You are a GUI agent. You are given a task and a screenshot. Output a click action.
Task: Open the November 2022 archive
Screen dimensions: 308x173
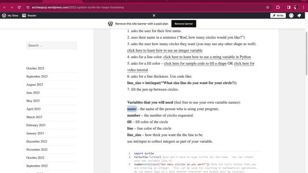coord(37,149)
